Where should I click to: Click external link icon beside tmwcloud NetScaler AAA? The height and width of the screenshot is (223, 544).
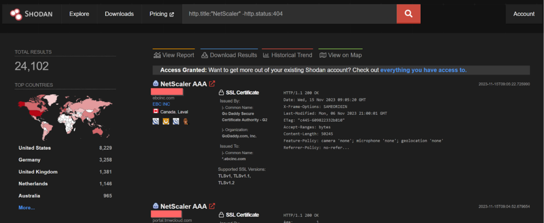pyautogui.click(x=212, y=206)
